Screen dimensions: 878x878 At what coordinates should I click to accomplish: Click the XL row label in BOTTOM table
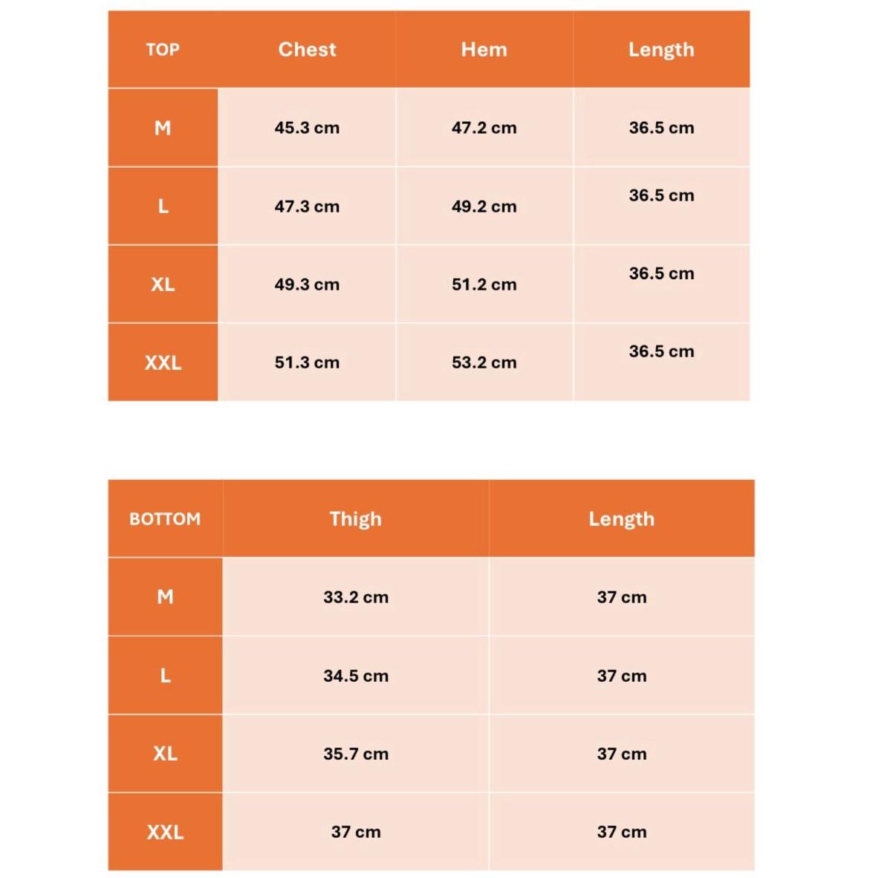pyautogui.click(x=165, y=754)
